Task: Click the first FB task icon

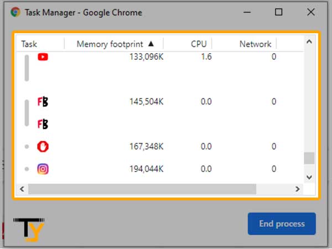Action: point(43,102)
